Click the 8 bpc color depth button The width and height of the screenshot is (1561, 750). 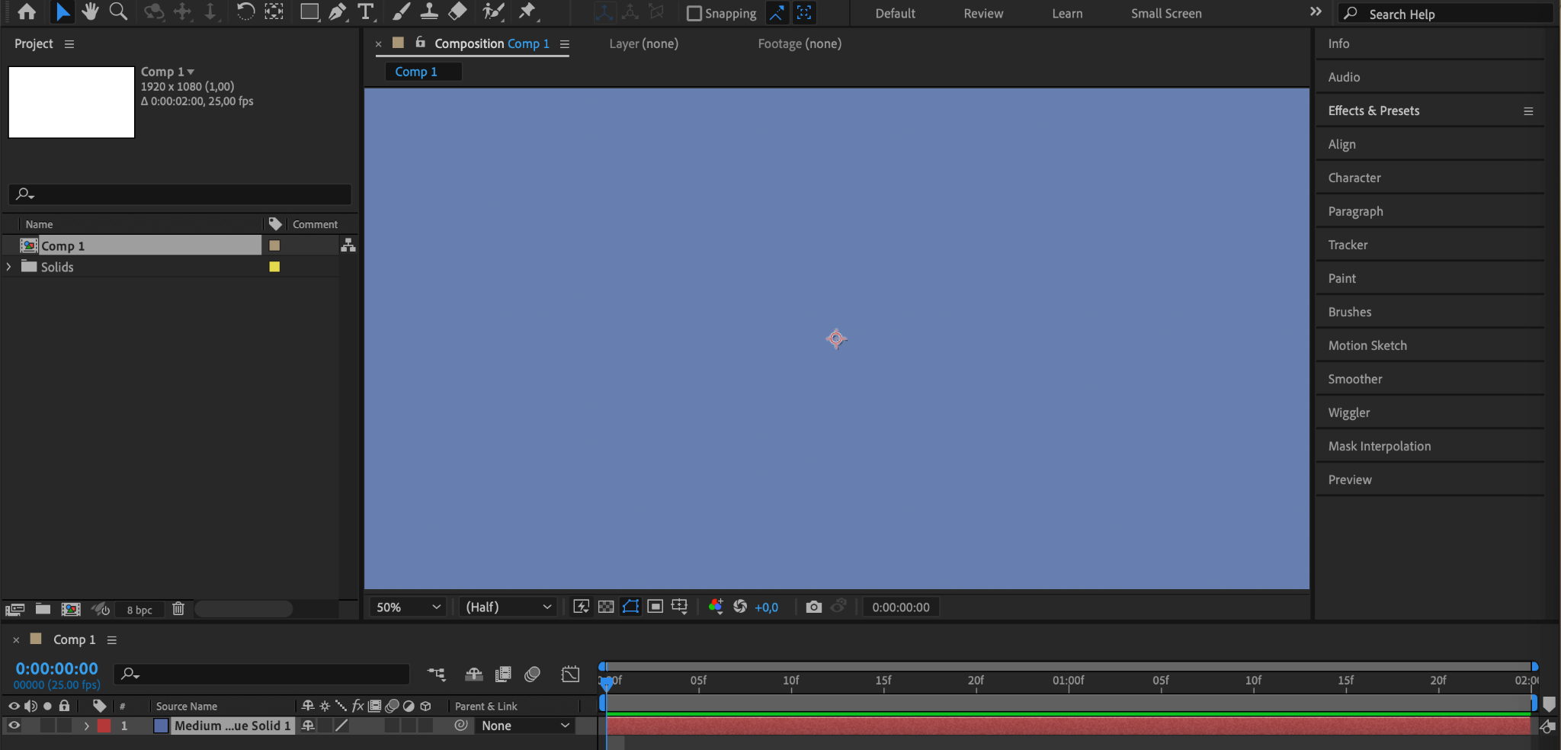(139, 610)
